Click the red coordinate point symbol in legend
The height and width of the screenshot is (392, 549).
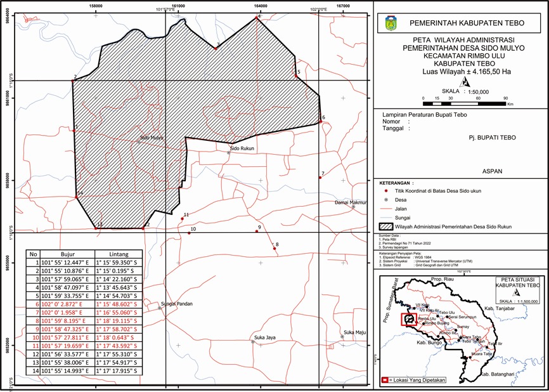[386, 190]
